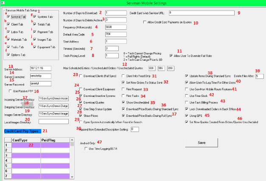266x181 pixels.
Task: Enable Use Passive FTP checkbox
Action: point(10,91)
